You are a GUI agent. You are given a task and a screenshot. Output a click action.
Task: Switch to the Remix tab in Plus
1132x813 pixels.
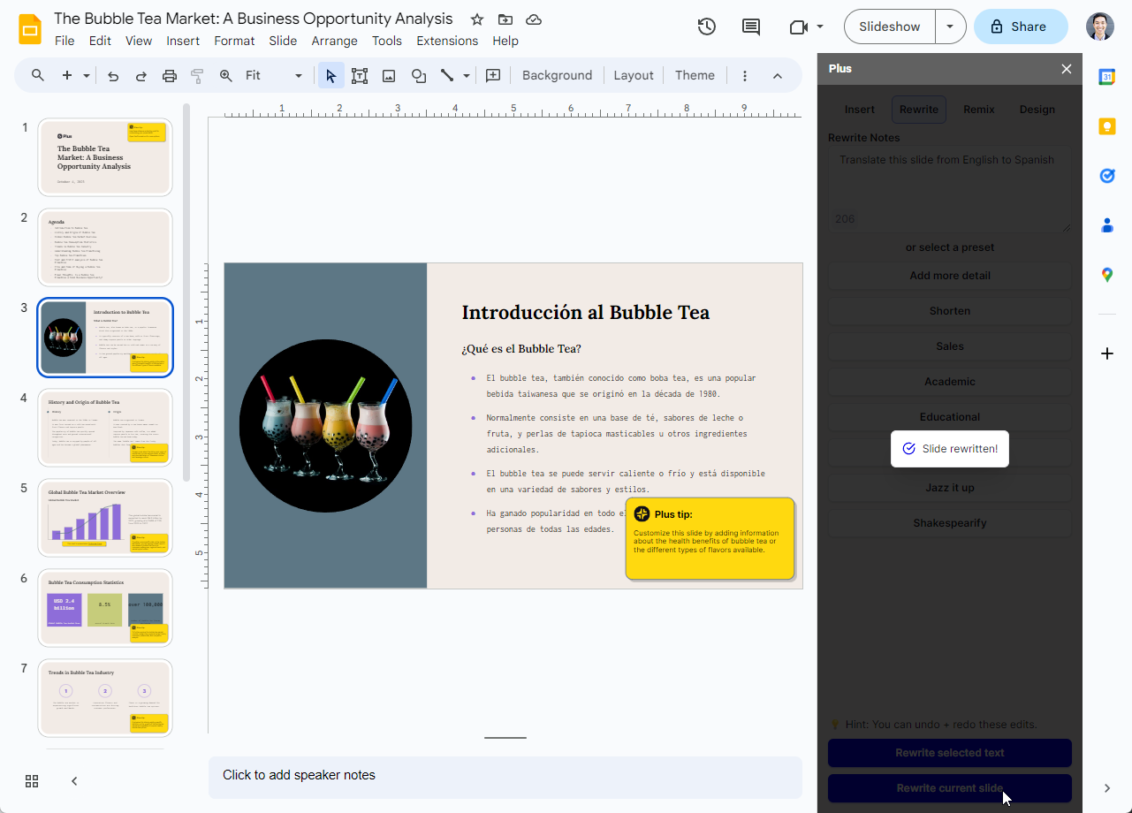pos(978,109)
